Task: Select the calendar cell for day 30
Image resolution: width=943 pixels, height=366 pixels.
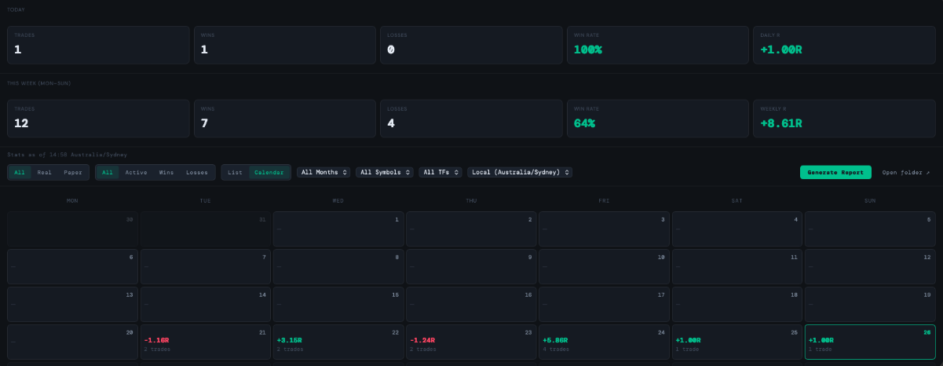Action: [73, 229]
